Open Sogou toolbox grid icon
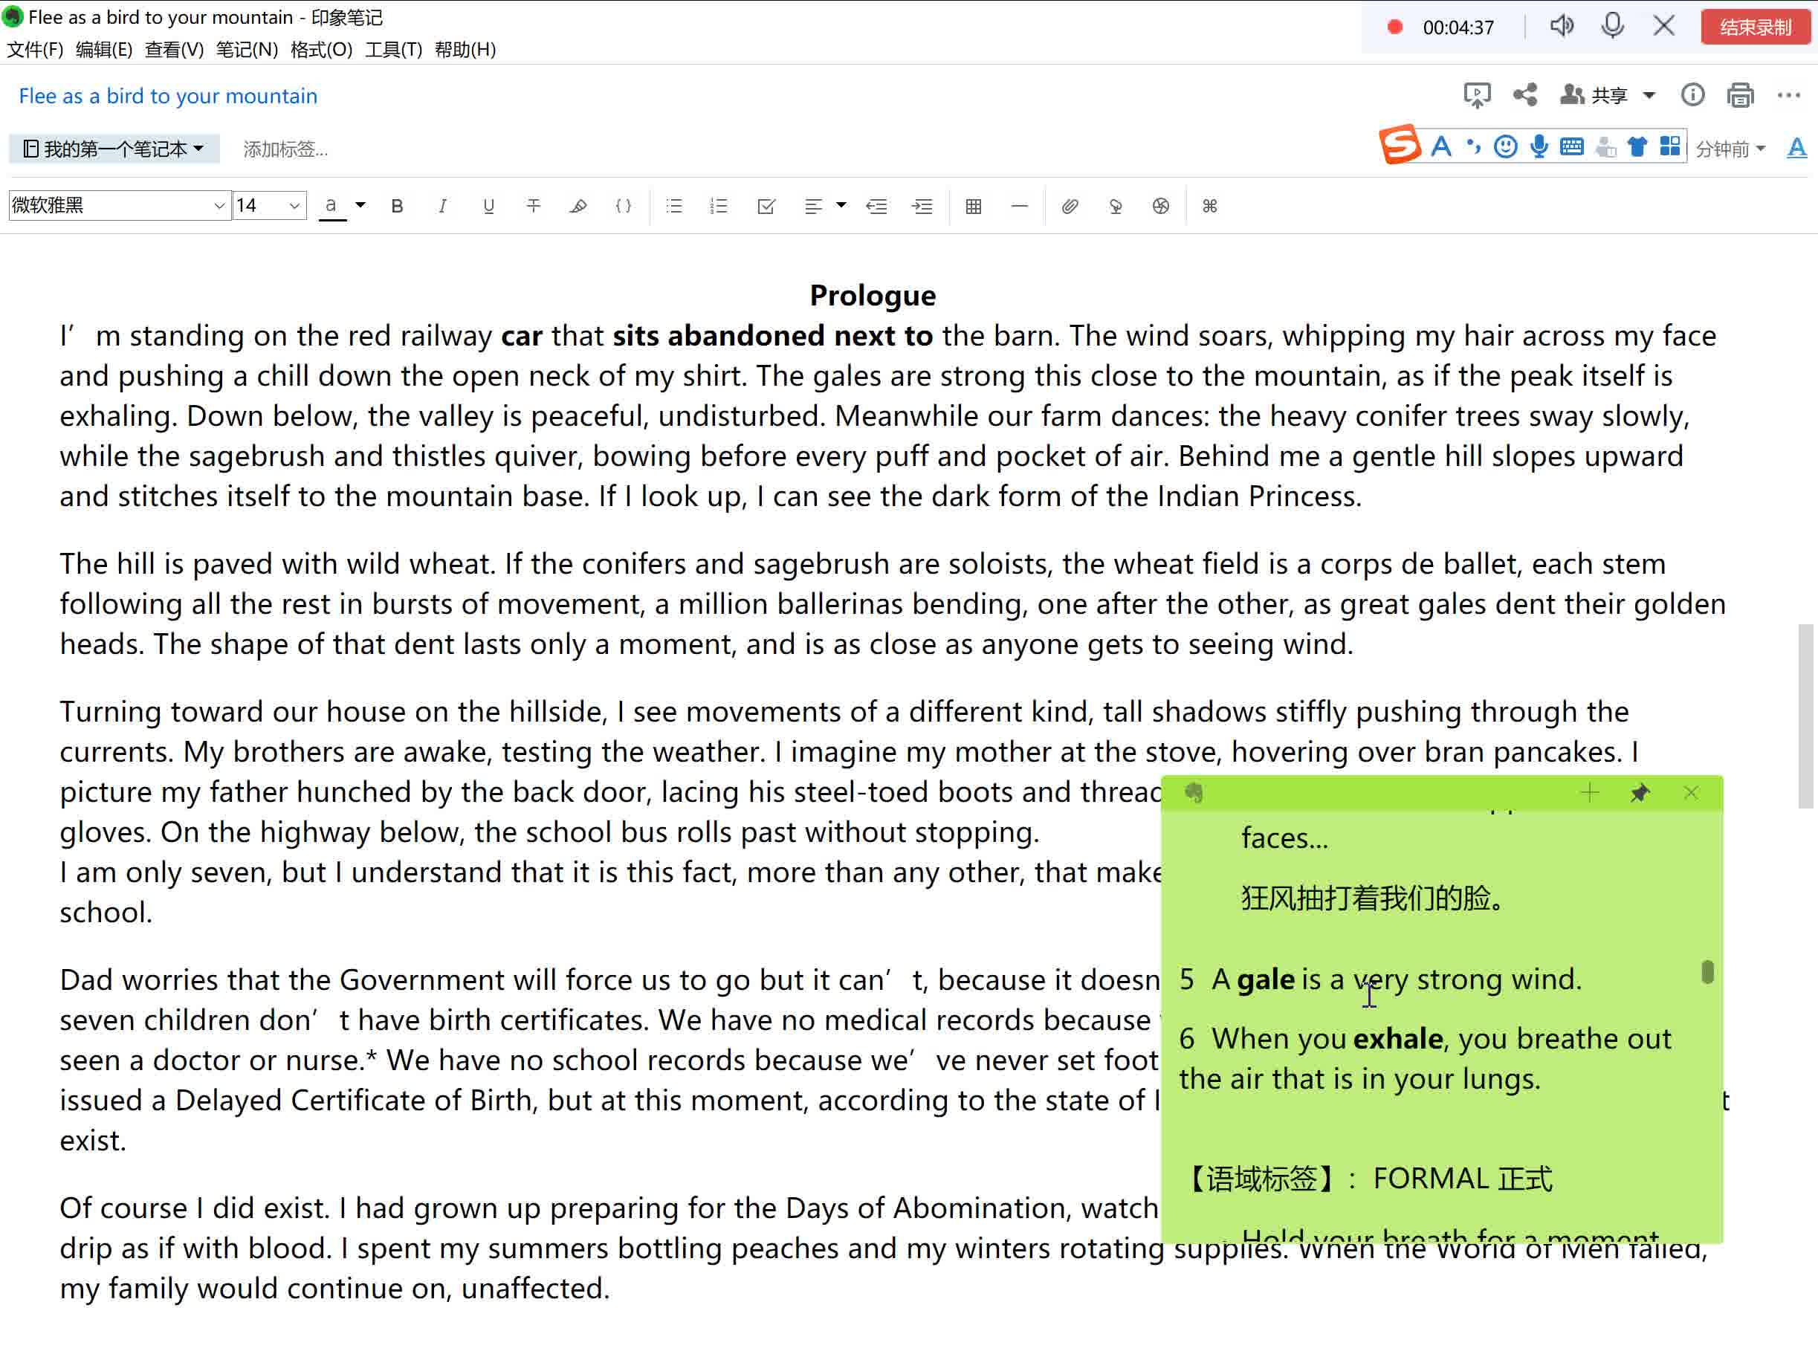 pyautogui.click(x=1669, y=146)
